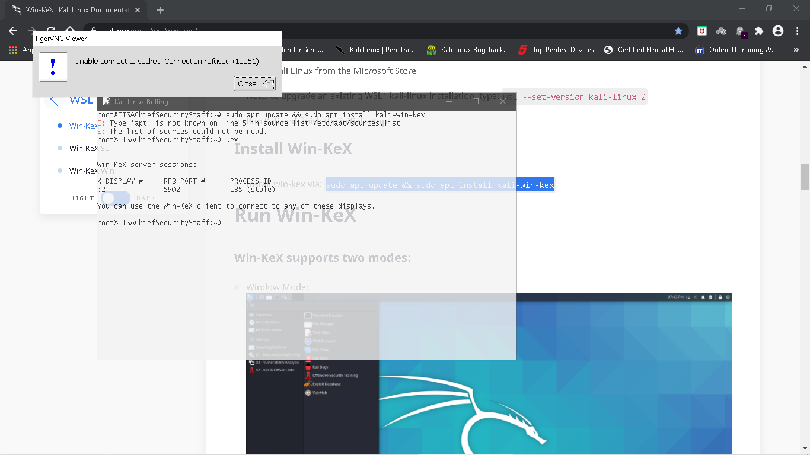Click the browser back arrow

13,31
